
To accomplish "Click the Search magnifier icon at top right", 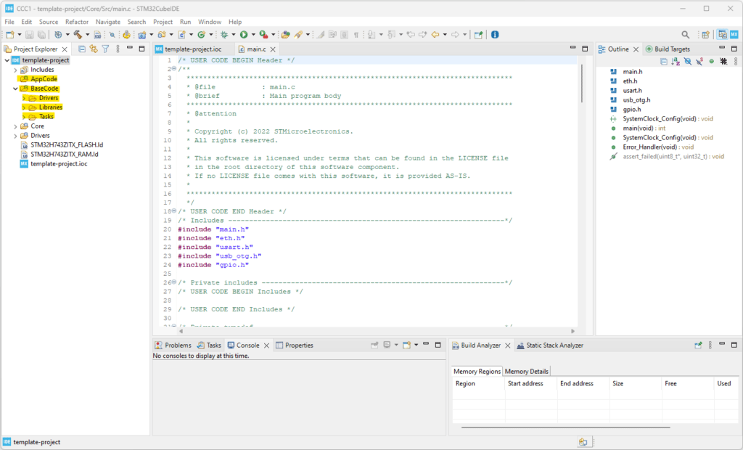I will point(685,35).
